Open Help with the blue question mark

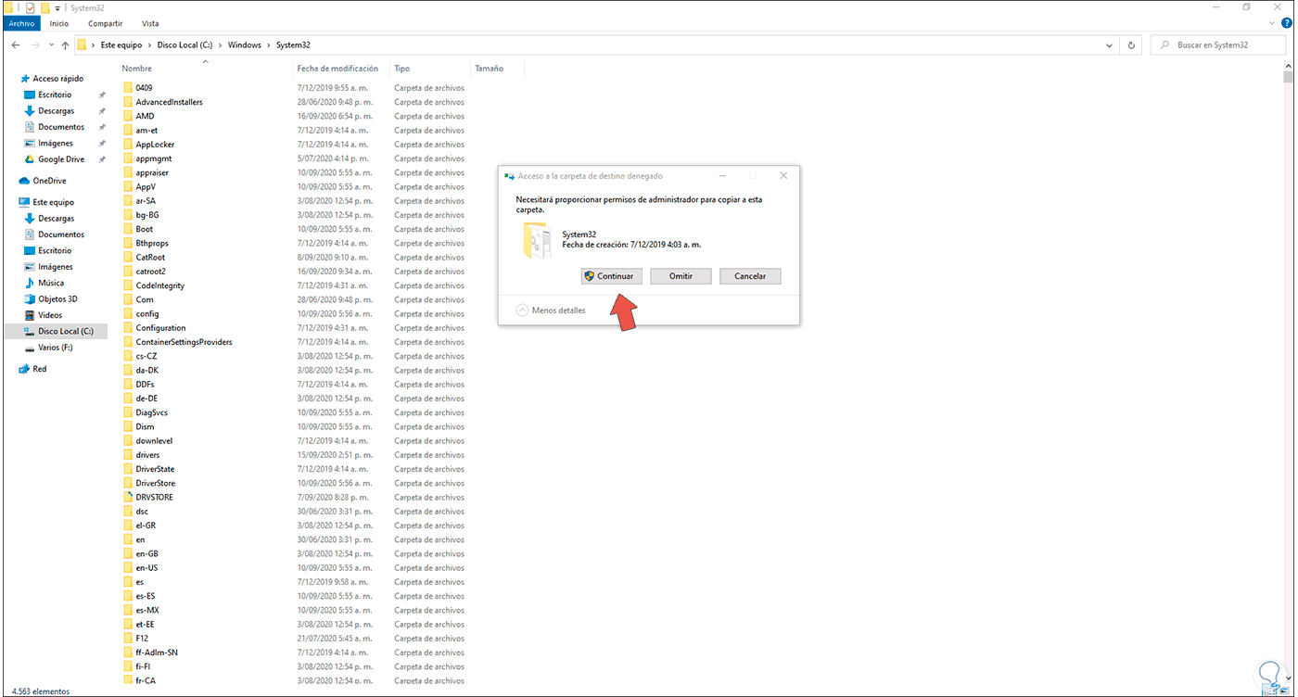tap(1287, 23)
